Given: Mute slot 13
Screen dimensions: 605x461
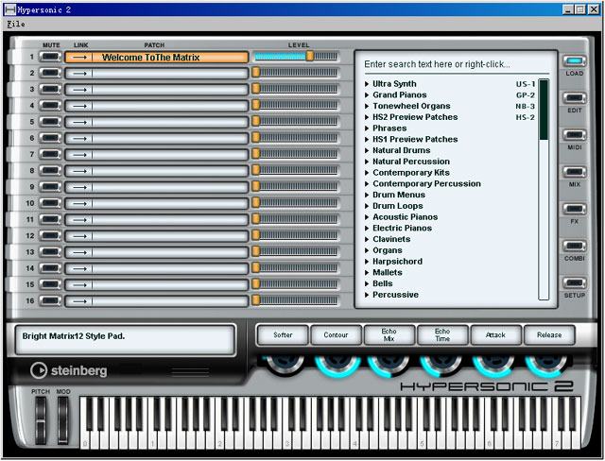Looking at the screenshot, I should pyautogui.click(x=50, y=252).
